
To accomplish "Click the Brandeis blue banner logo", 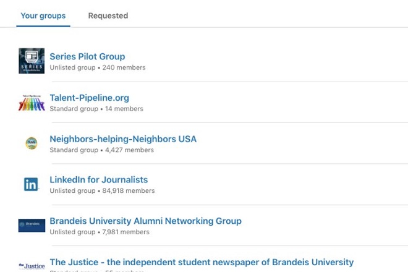I will pos(32,226).
